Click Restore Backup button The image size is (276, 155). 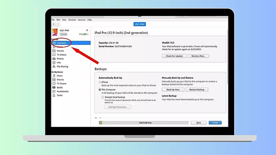coord(197,90)
